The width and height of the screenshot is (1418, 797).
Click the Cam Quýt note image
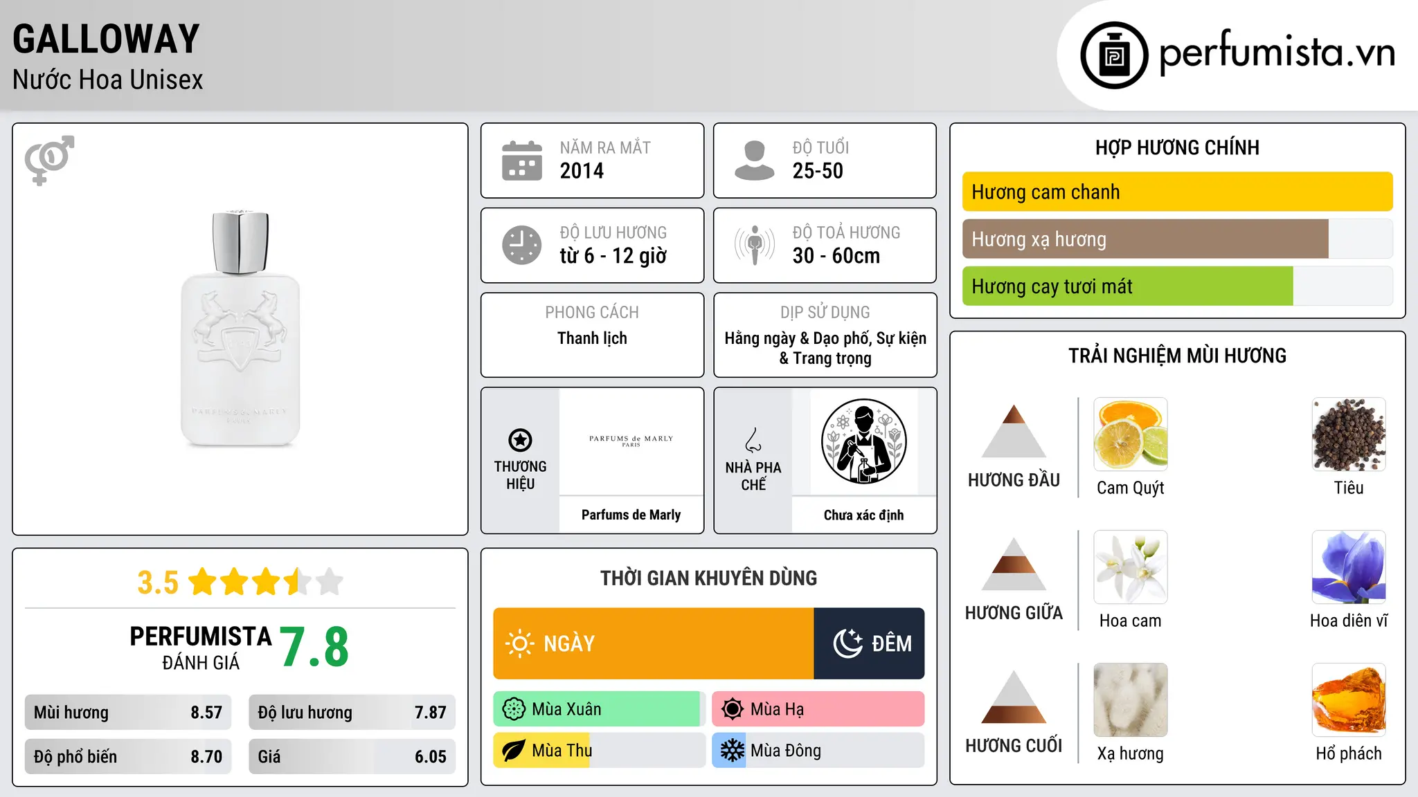[x=1131, y=434]
